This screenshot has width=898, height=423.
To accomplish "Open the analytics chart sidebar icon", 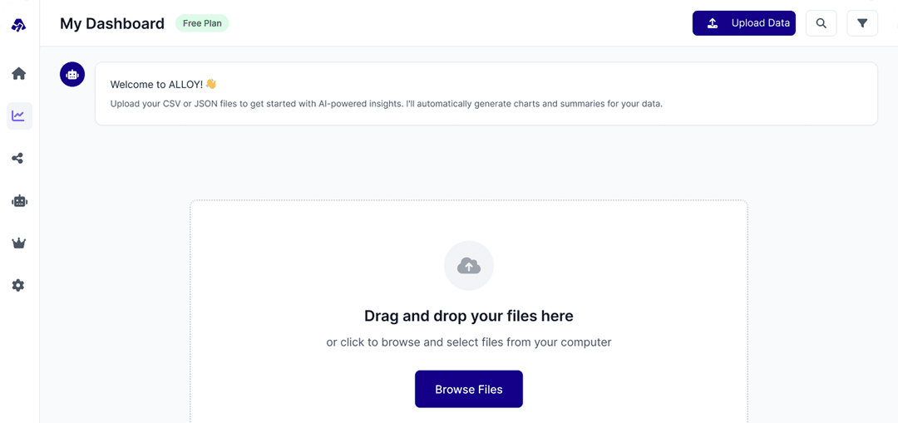I will [19, 116].
